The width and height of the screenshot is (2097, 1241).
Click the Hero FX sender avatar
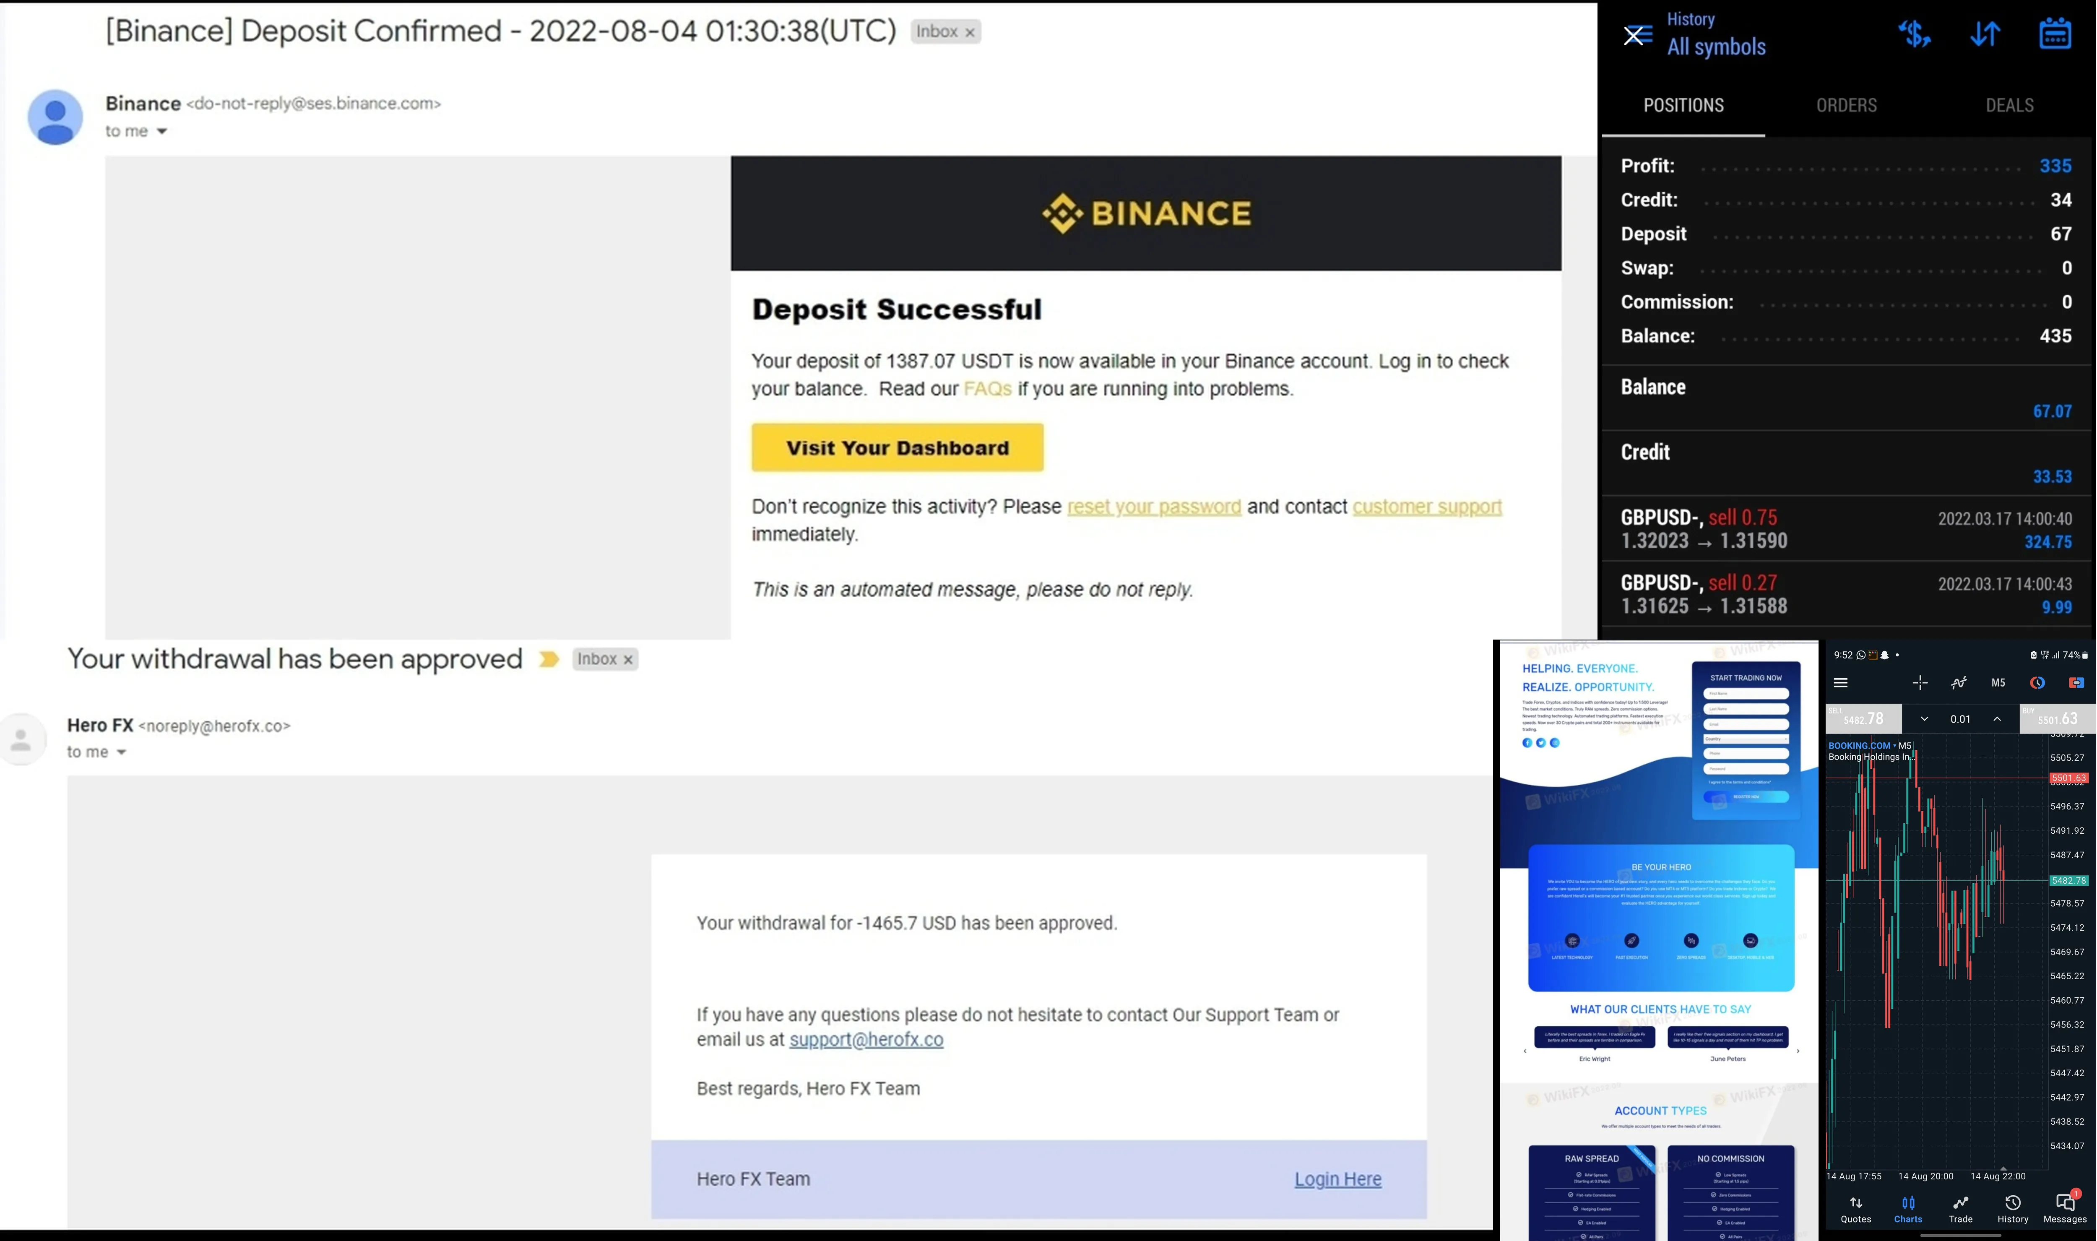[x=22, y=739]
